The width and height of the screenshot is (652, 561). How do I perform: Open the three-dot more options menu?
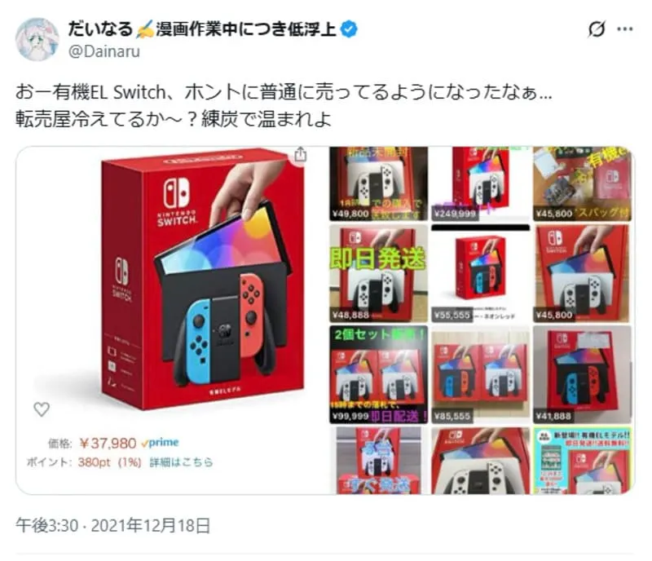pyautogui.click(x=624, y=29)
